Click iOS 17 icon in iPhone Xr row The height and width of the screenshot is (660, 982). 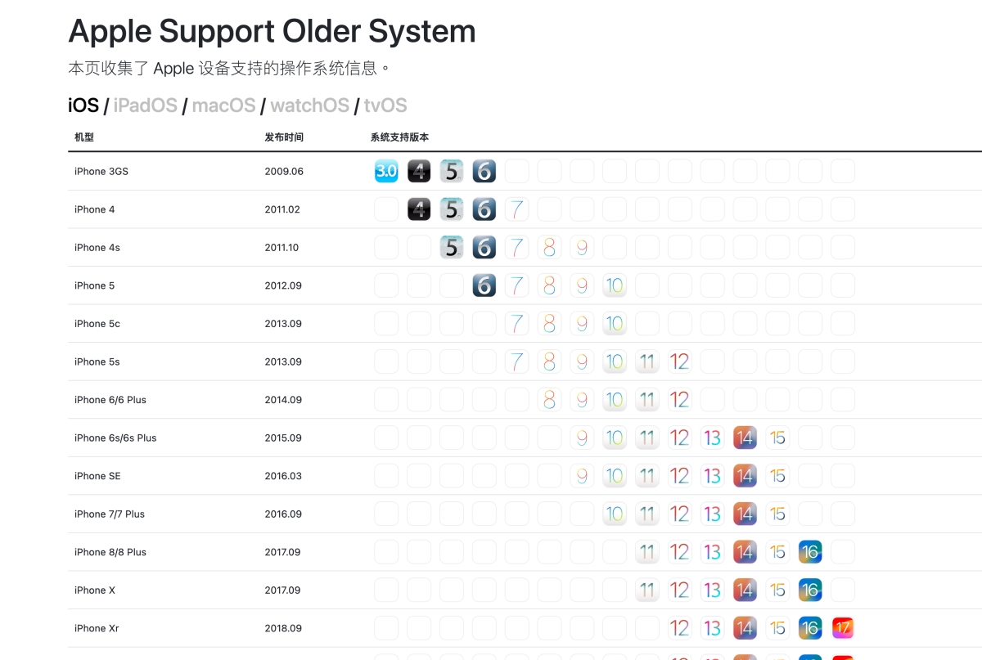843,628
